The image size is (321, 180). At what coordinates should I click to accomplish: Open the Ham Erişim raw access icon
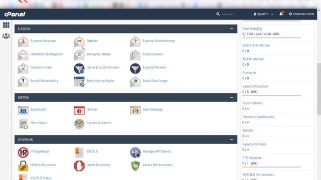[23, 123]
